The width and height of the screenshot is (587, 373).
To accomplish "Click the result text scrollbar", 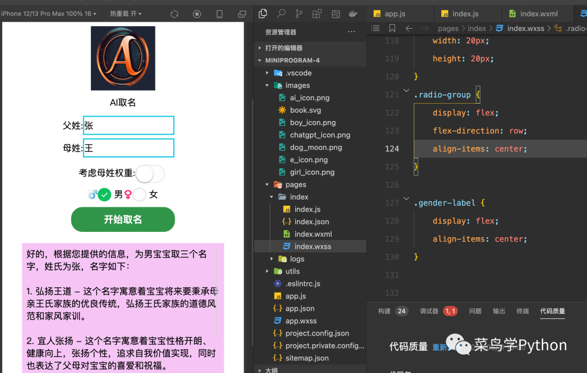I will 217,293.
